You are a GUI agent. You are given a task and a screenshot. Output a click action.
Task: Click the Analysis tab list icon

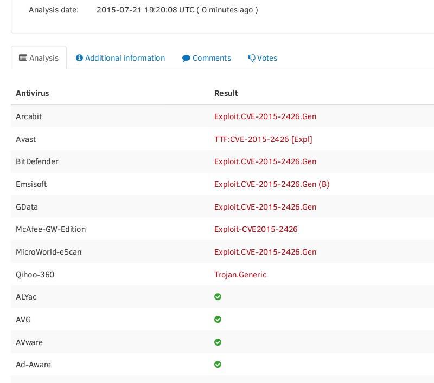click(x=23, y=58)
